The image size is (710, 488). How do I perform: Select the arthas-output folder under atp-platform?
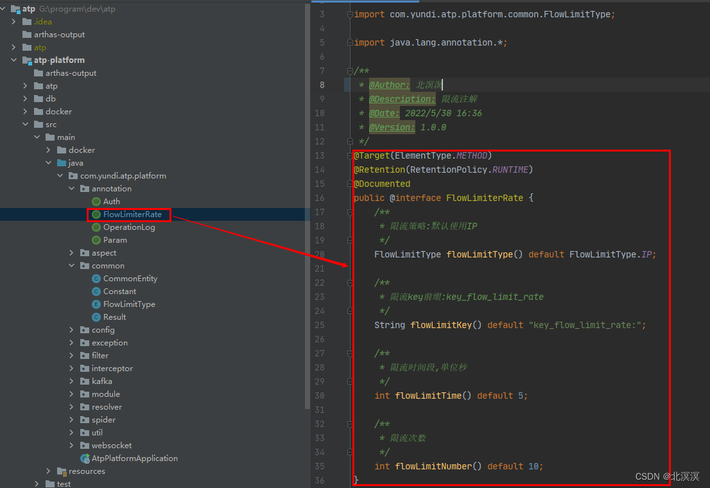pos(71,73)
